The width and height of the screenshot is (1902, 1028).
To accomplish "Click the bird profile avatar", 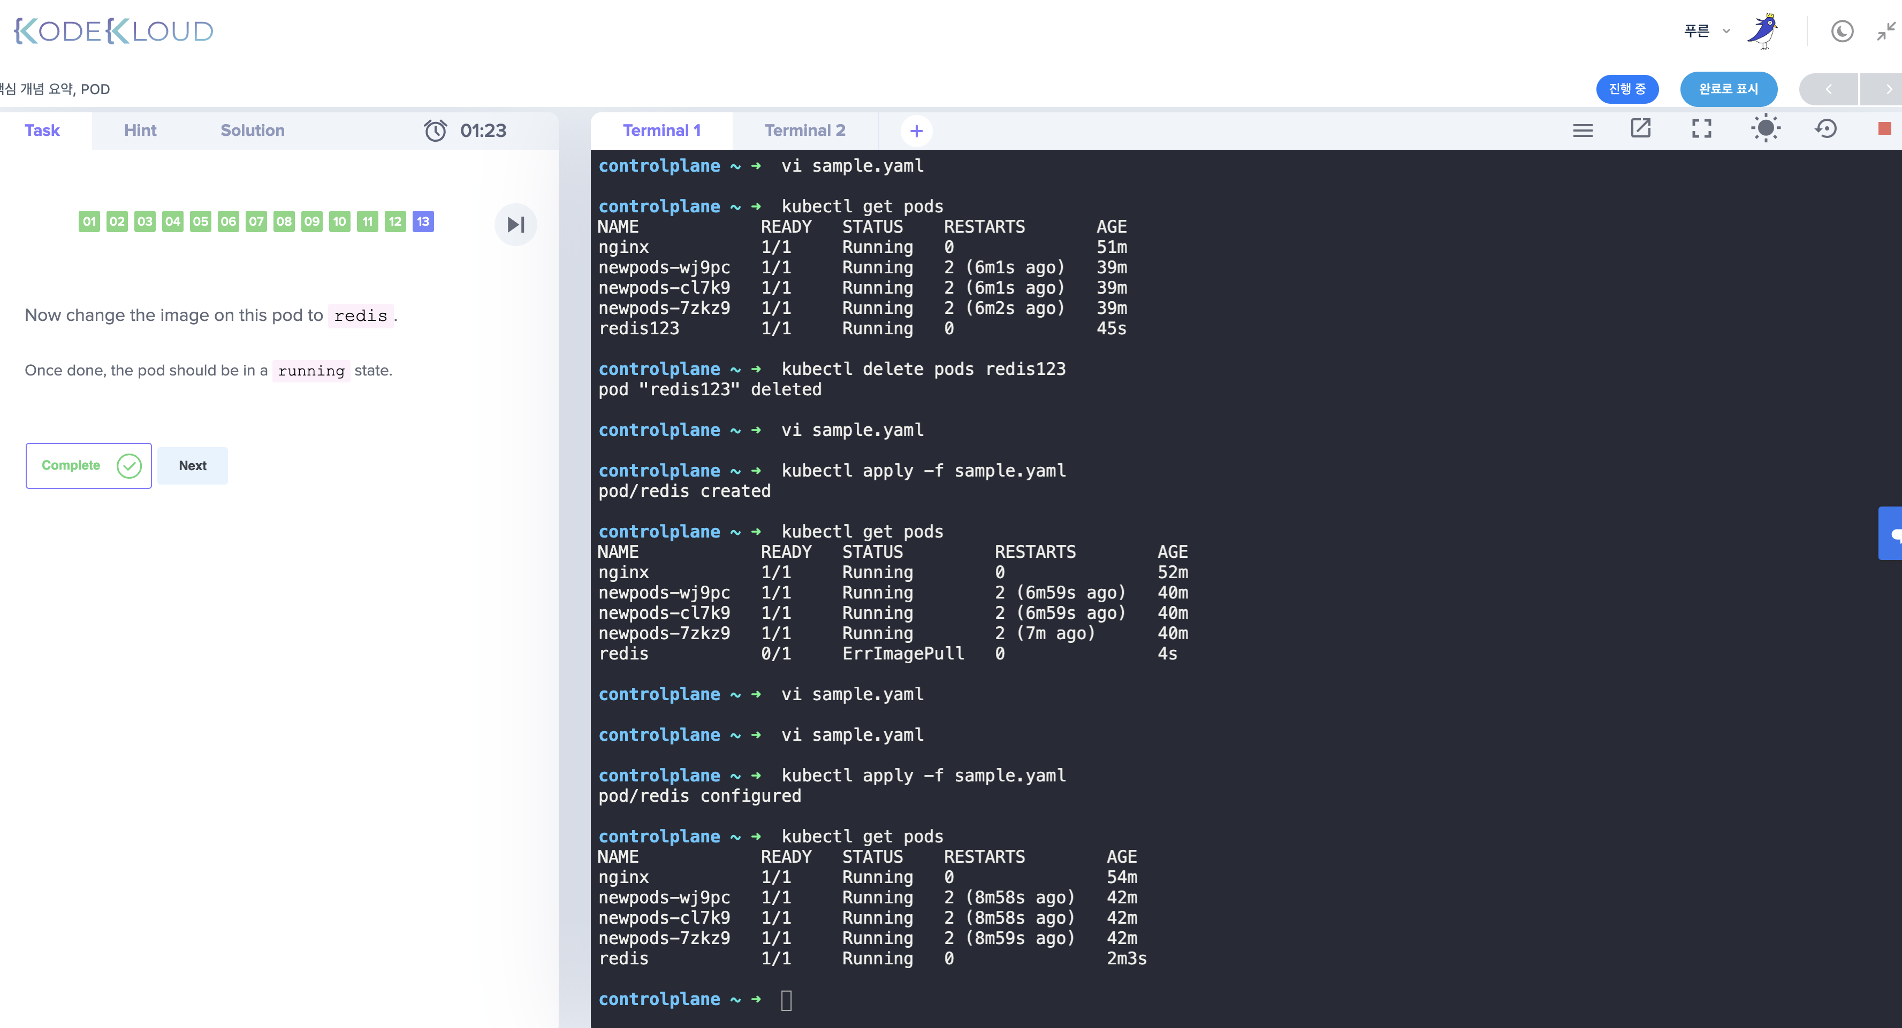I will tap(1763, 32).
